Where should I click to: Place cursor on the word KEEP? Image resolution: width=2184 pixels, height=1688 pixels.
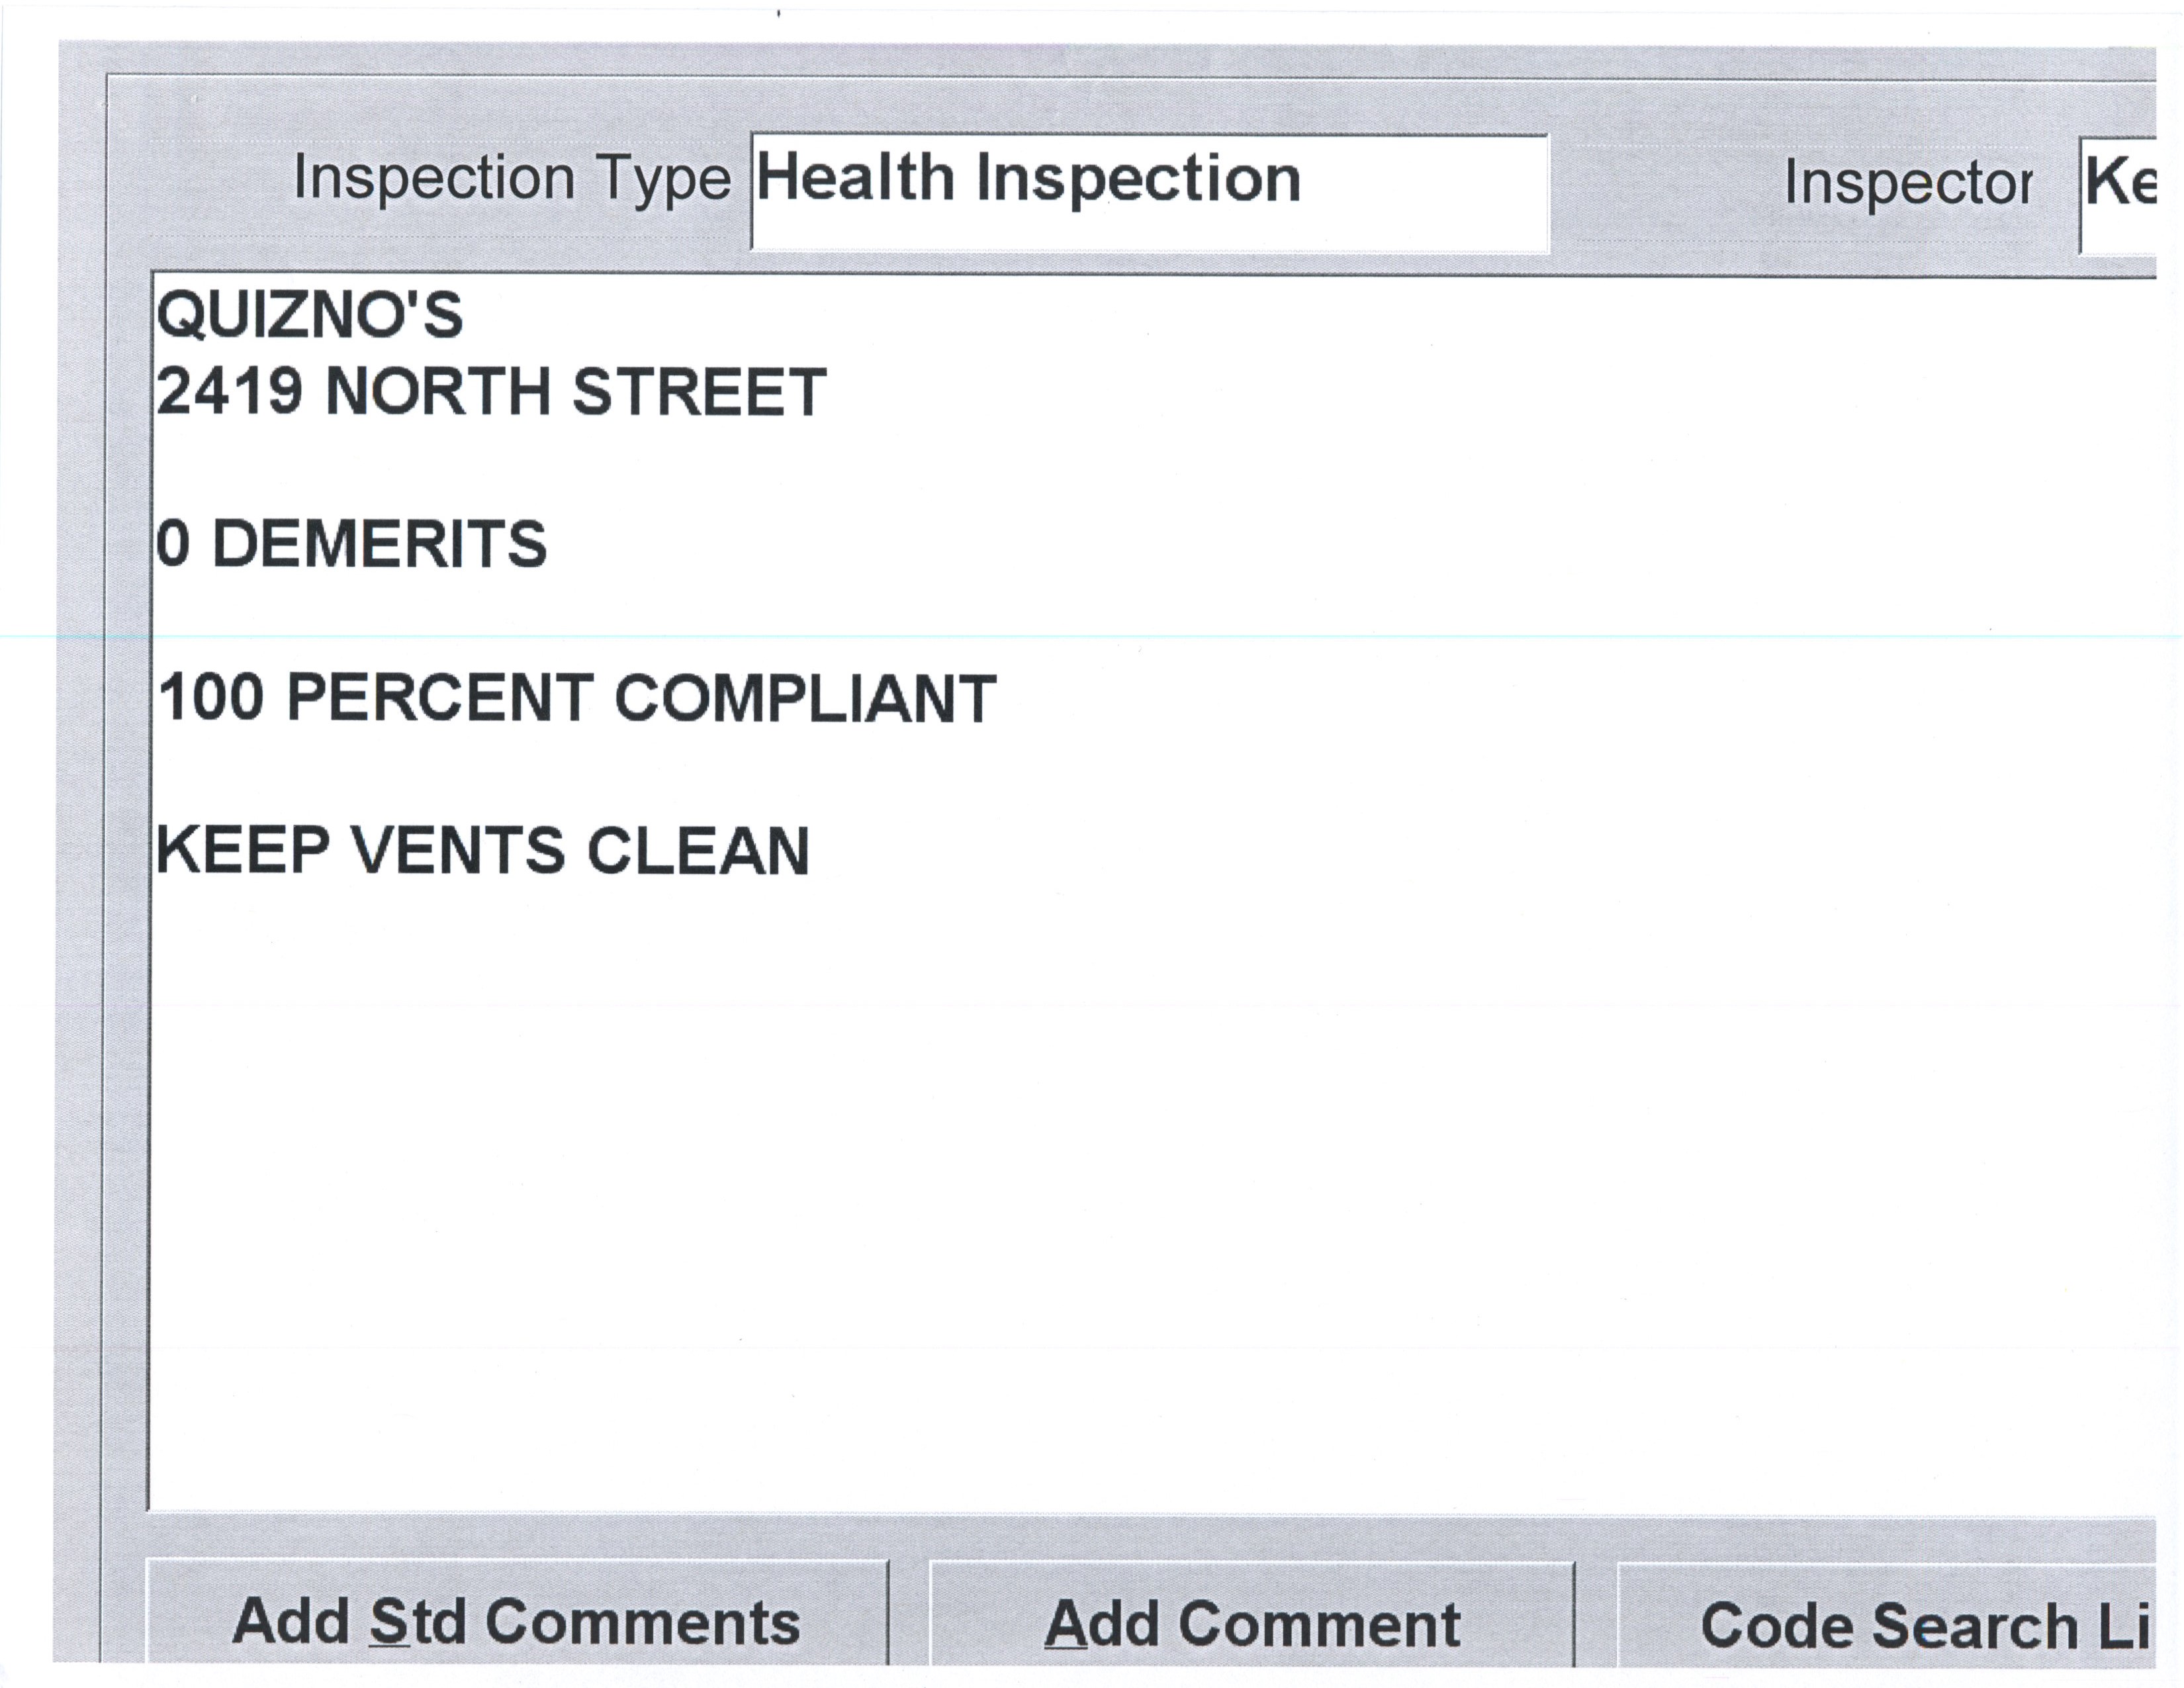(243, 851)
